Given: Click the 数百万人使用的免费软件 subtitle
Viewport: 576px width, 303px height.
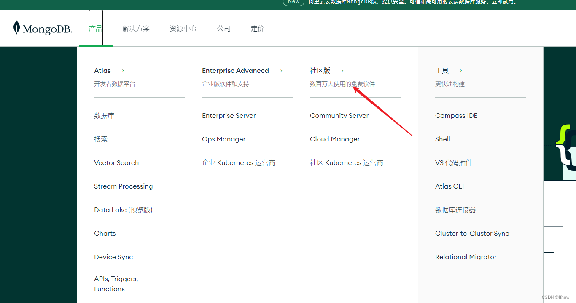Looking at the screenshot, I should click(342, 84).
